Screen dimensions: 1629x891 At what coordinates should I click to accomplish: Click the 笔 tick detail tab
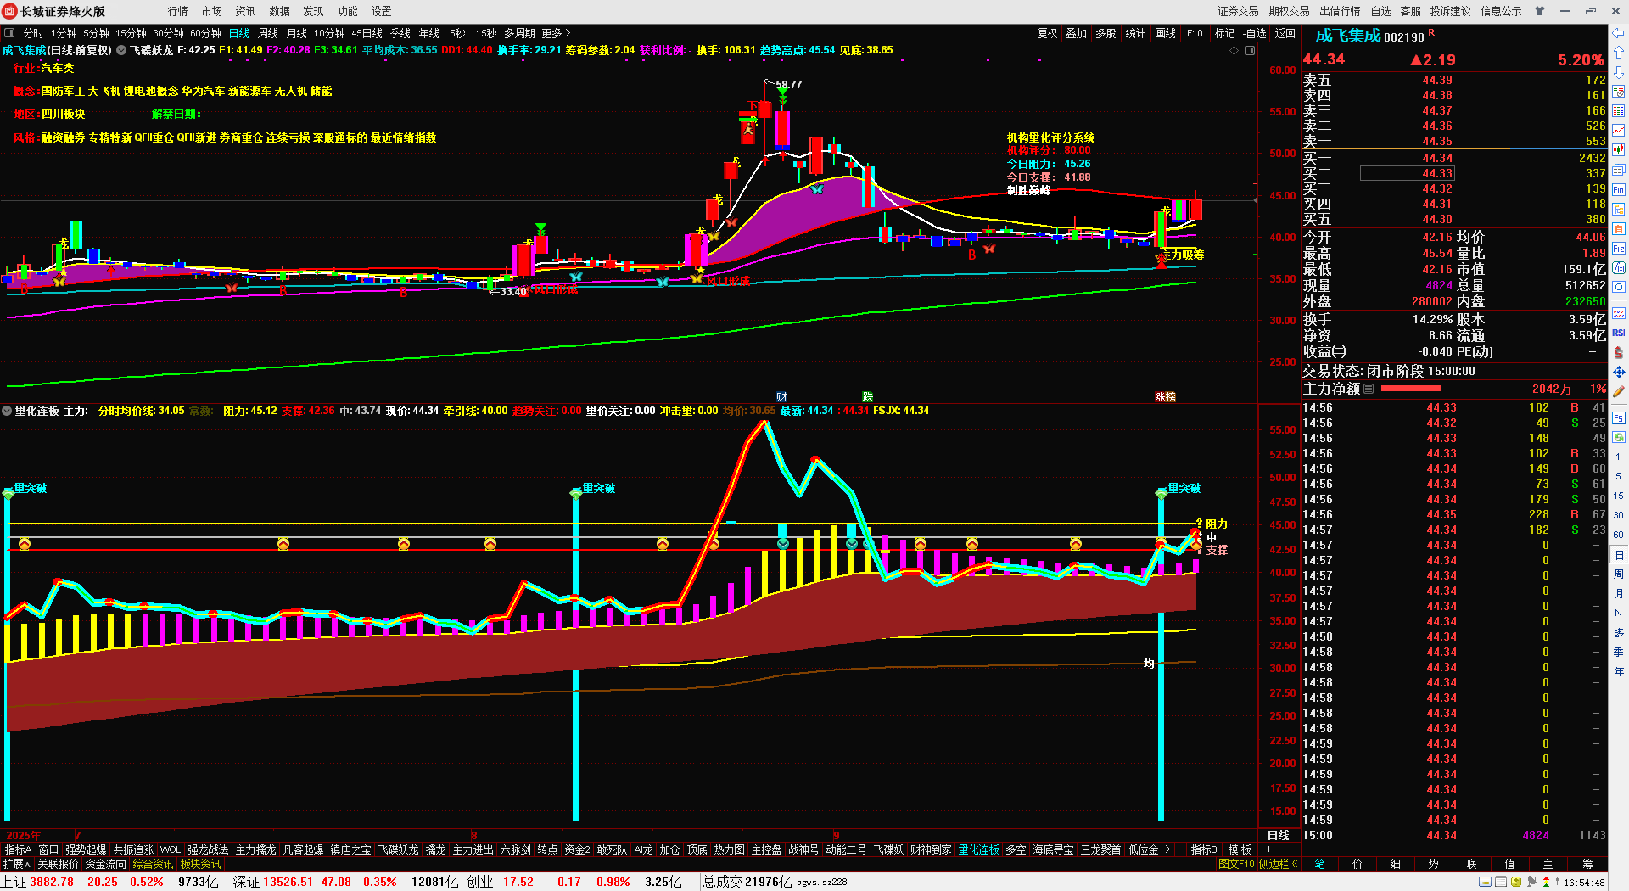[x=1320, y=864]
